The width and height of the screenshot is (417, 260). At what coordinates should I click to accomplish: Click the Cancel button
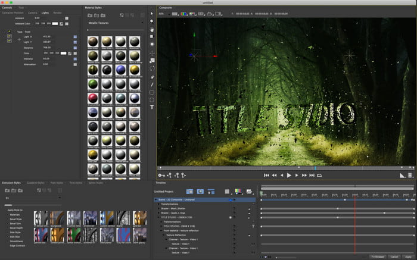[394, 256]
